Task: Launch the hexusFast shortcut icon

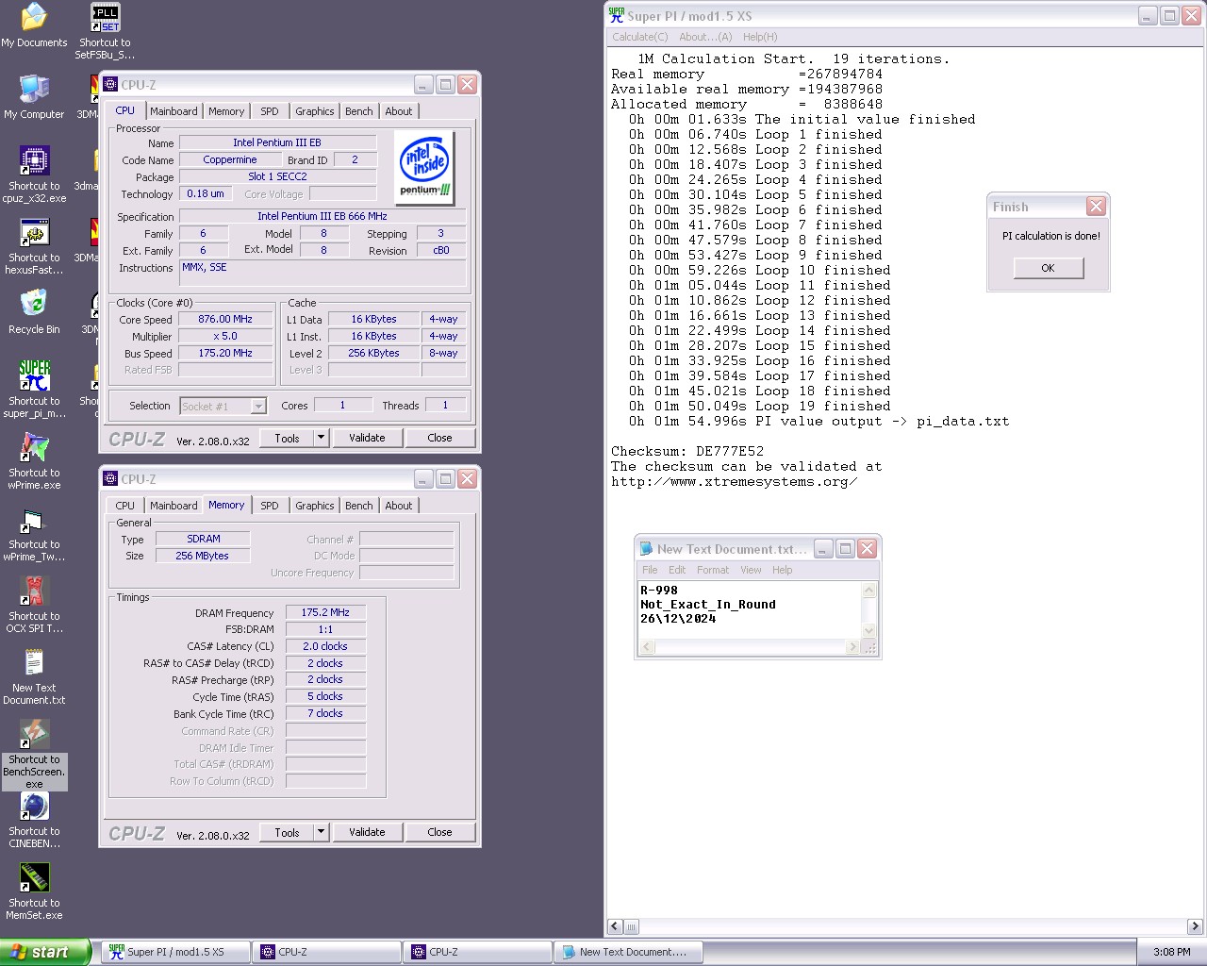Action: click(x=34, y=247)
